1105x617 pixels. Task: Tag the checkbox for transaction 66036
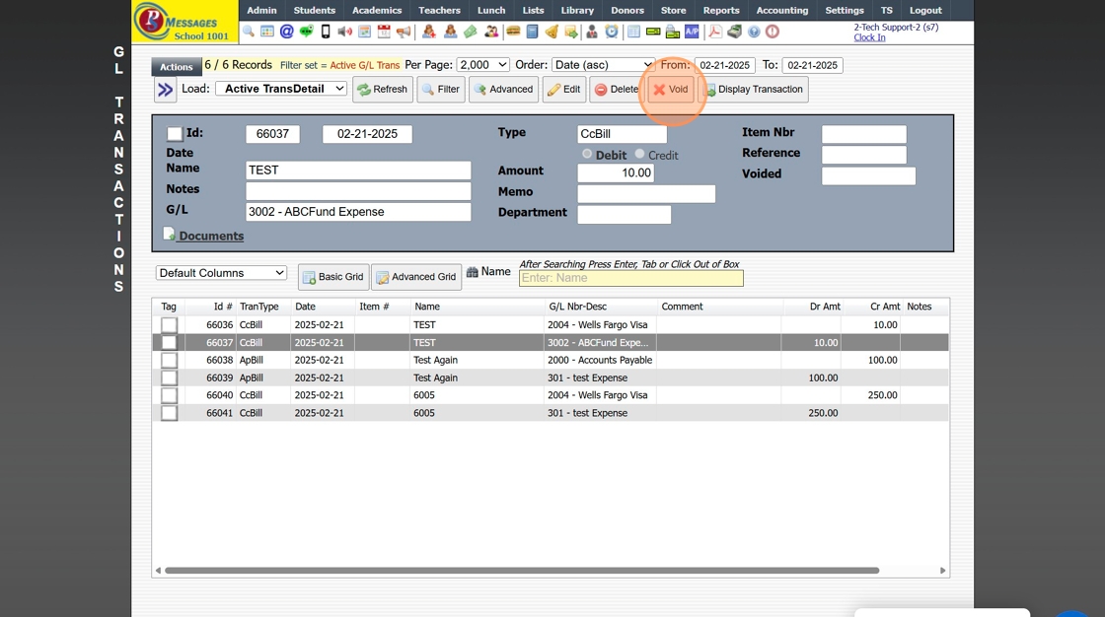click(x=169, y=325)
